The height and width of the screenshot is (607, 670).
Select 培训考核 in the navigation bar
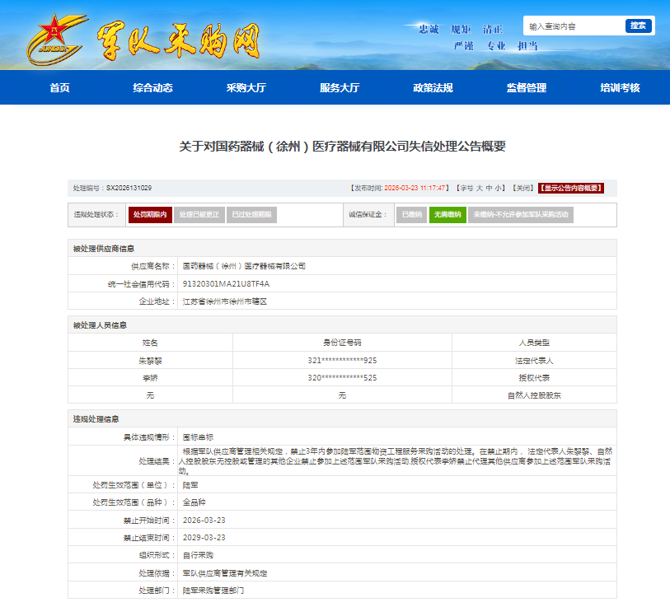point(620,88)
